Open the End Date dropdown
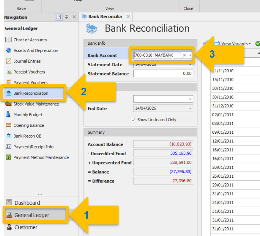The width and height of the screenshot is (260, 236). click(x=190, y=108)
